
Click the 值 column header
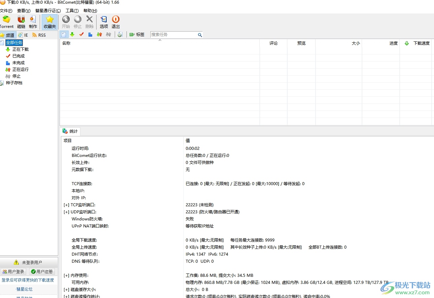point(309,141)
